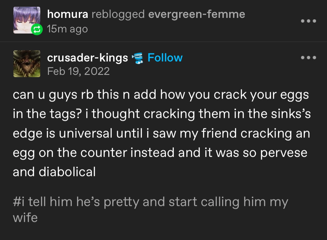Click the word "pervese" in the post
Viewport: 327px width, 240px height.
(284, 153)
